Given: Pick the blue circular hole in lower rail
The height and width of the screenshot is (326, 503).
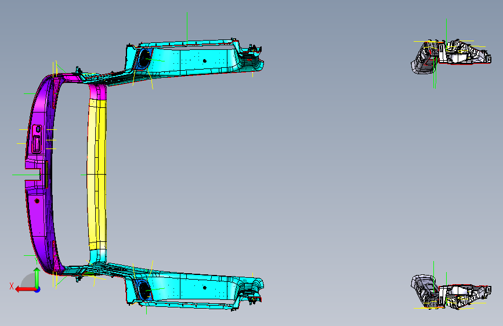Looking at the screenshot, I should 143,289.
